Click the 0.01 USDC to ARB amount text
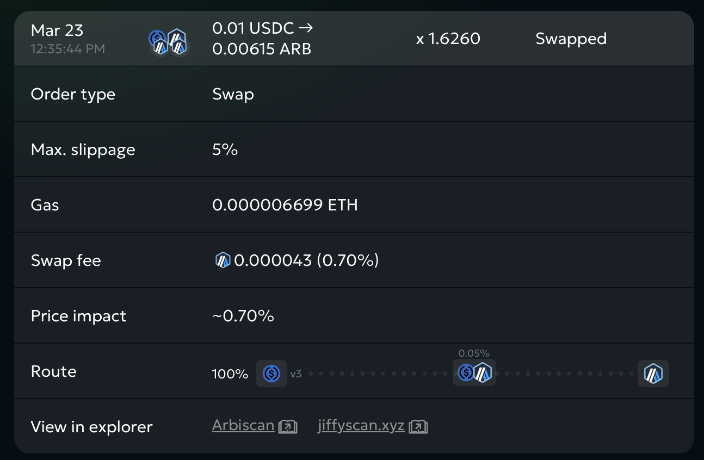This screenshot has width=704, height=460. tap(262, 39)
